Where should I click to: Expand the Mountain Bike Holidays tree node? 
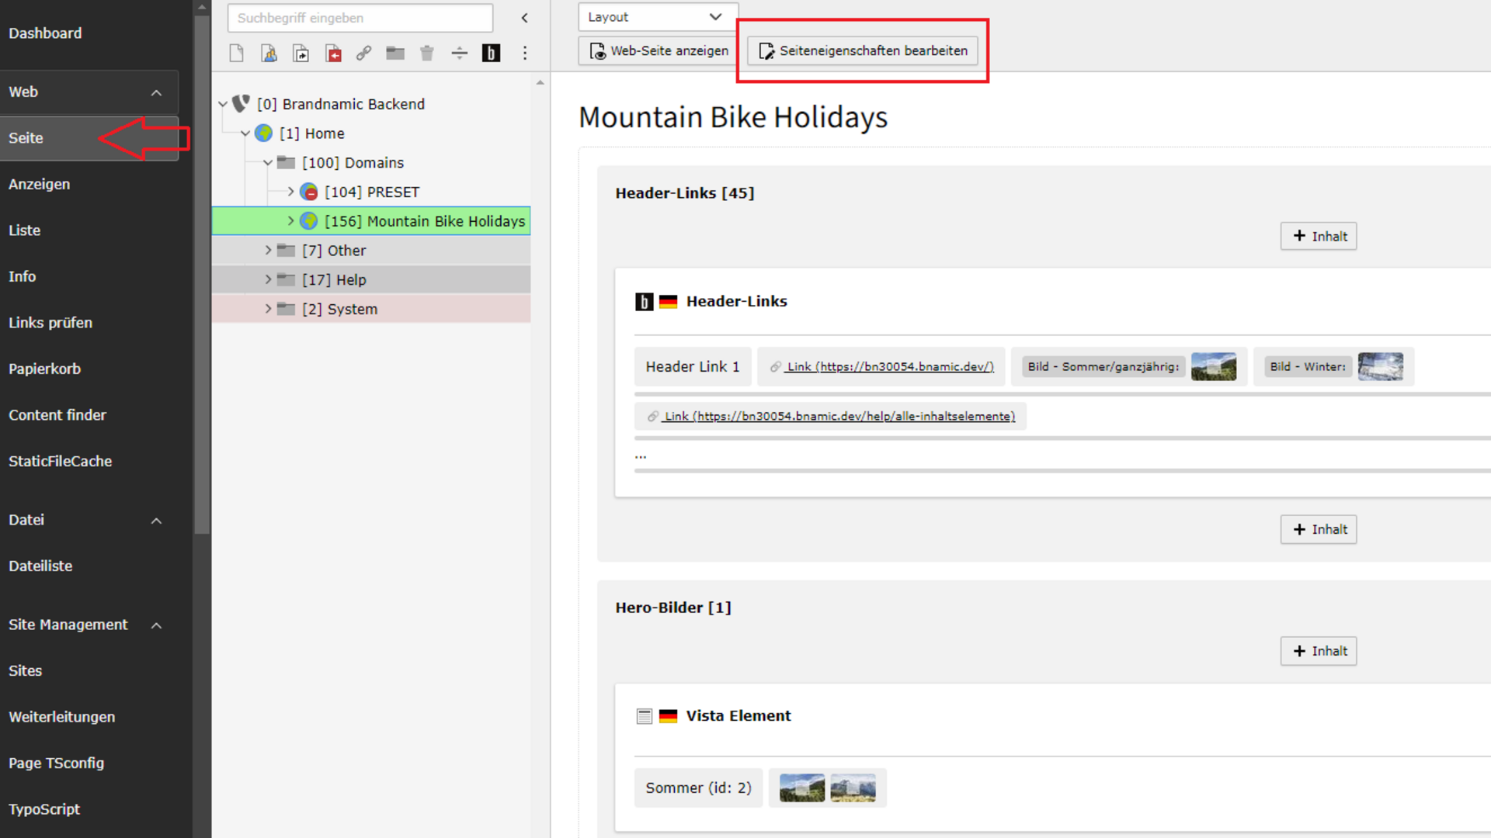point(290,221)
